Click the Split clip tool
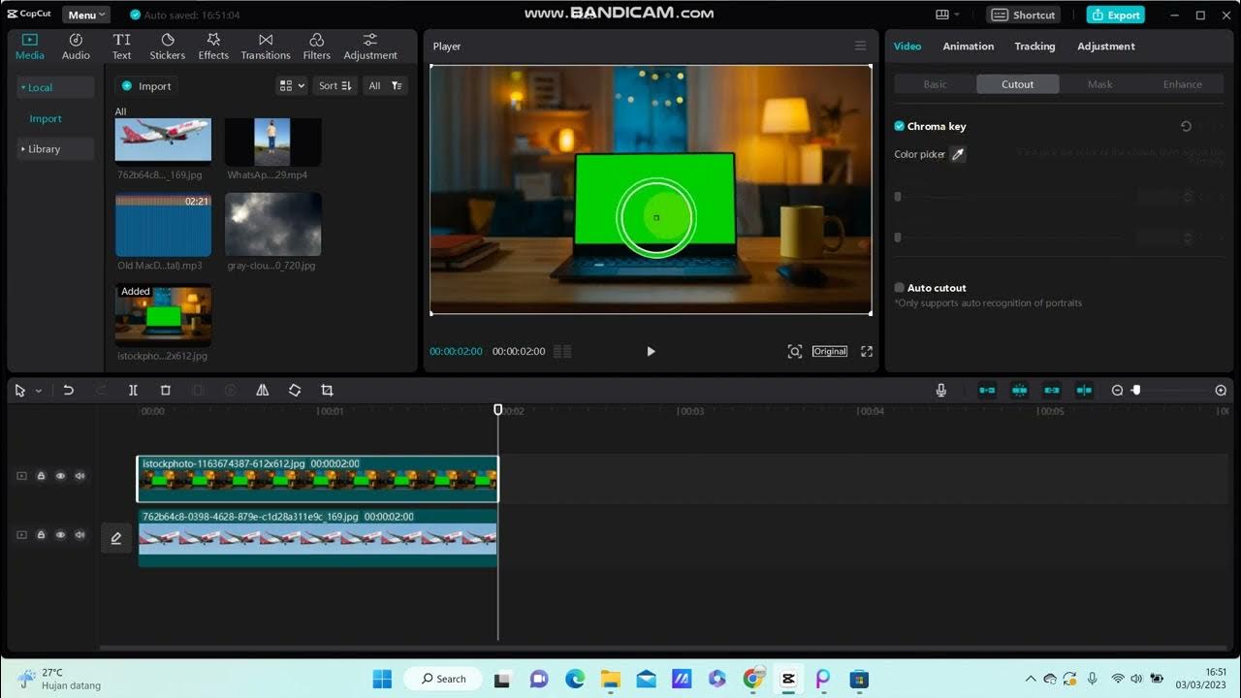This screenshot has width=1241, height=698. coord(133,390)
